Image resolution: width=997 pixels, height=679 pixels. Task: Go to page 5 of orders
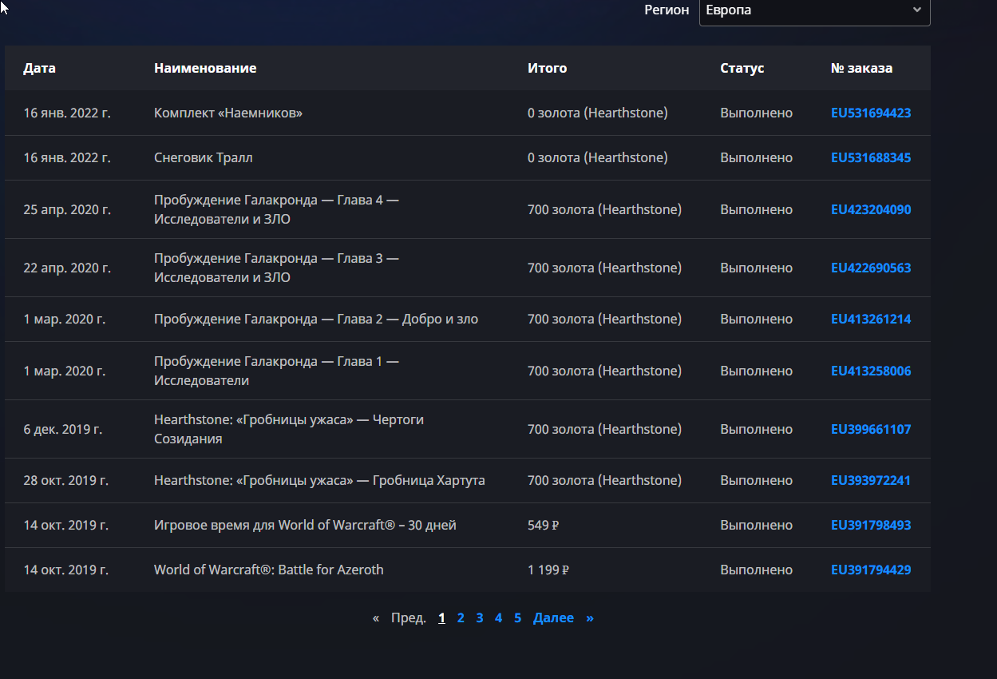point(517,618)
